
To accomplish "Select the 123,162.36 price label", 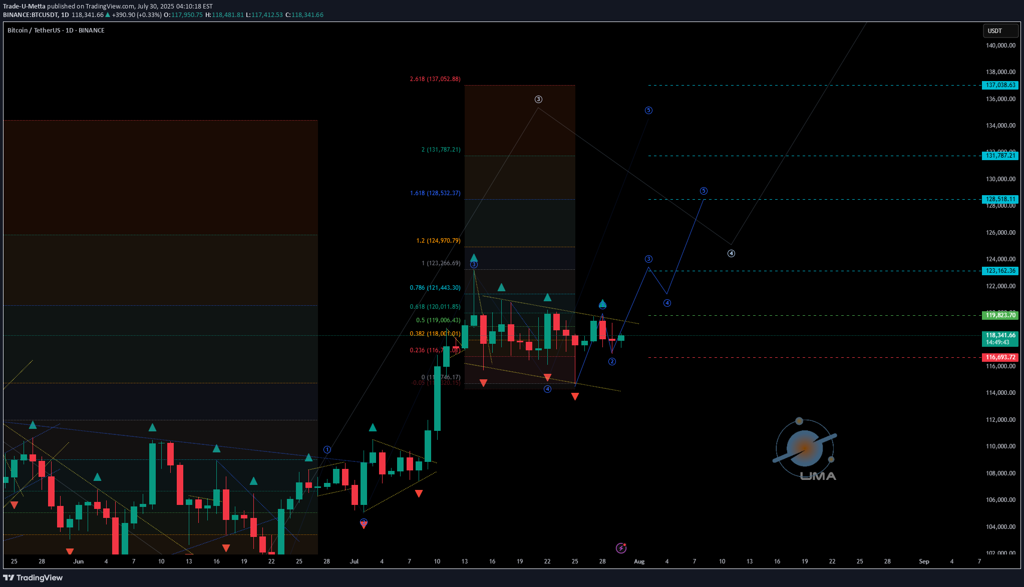I will click(x=1000, y=271).
